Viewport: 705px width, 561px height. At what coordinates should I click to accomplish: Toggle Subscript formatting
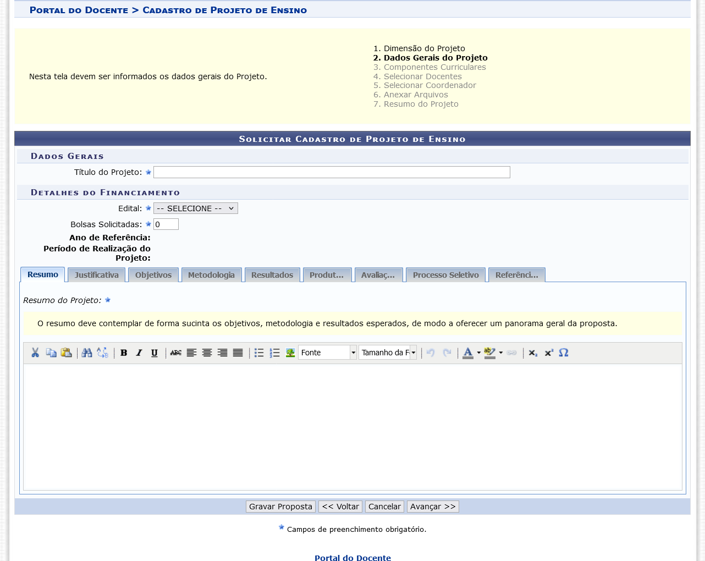click(533, 353)
